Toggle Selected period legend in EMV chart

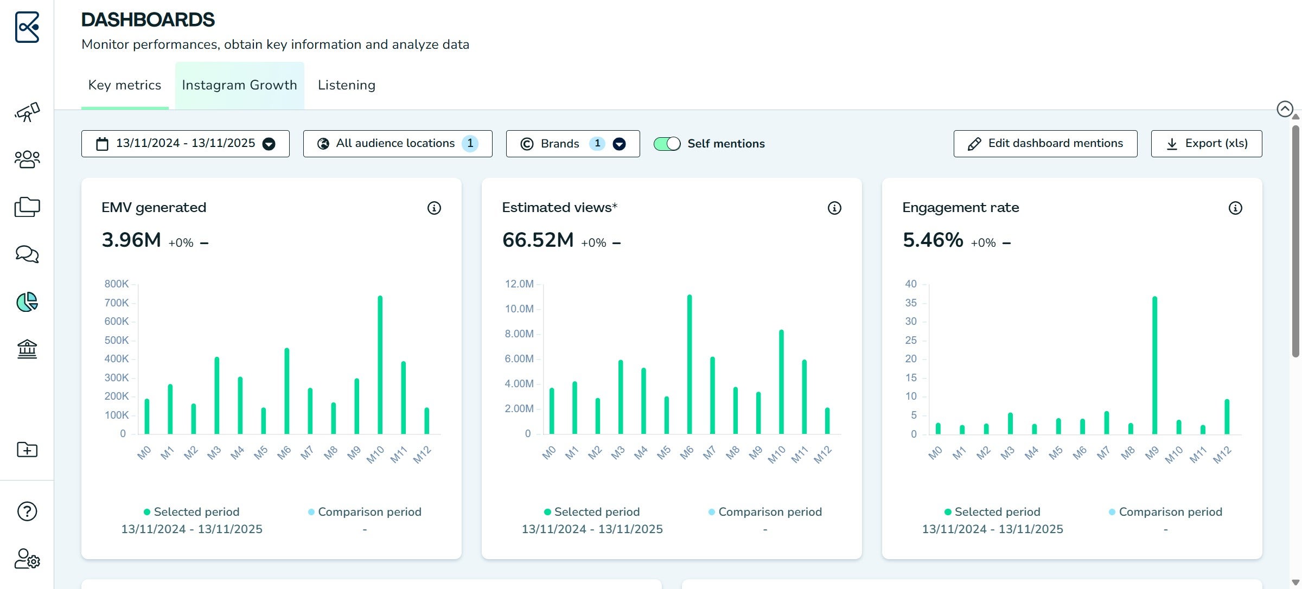pos(192,511)
